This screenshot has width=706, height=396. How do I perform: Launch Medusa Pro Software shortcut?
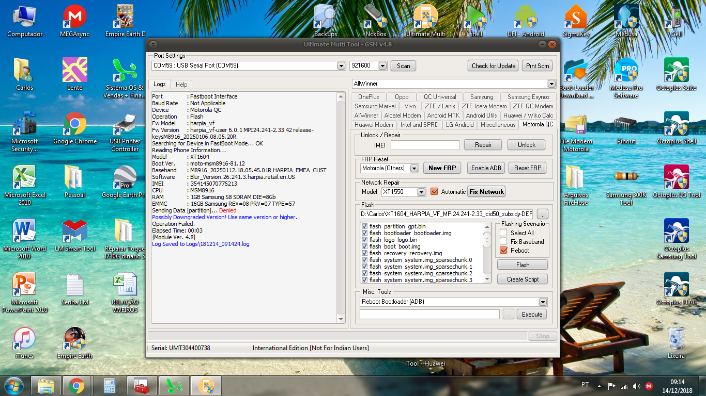(x=626, y=78)
